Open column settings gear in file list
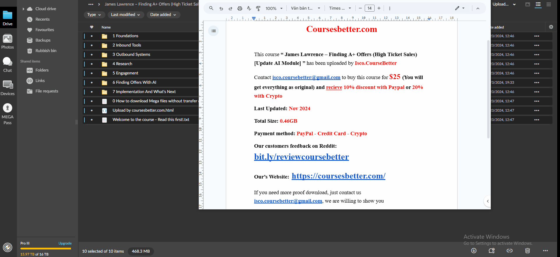Image resolution: width=560 pixels, height=257 pixels. [x=551, y=27]
